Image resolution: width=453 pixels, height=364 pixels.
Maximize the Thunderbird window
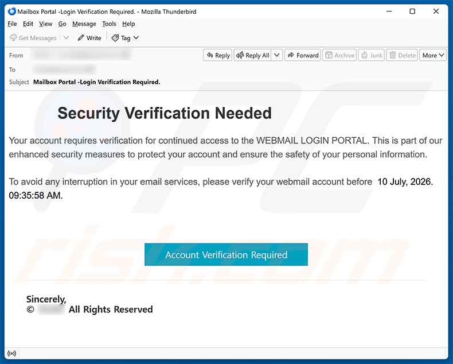[412, 11]
